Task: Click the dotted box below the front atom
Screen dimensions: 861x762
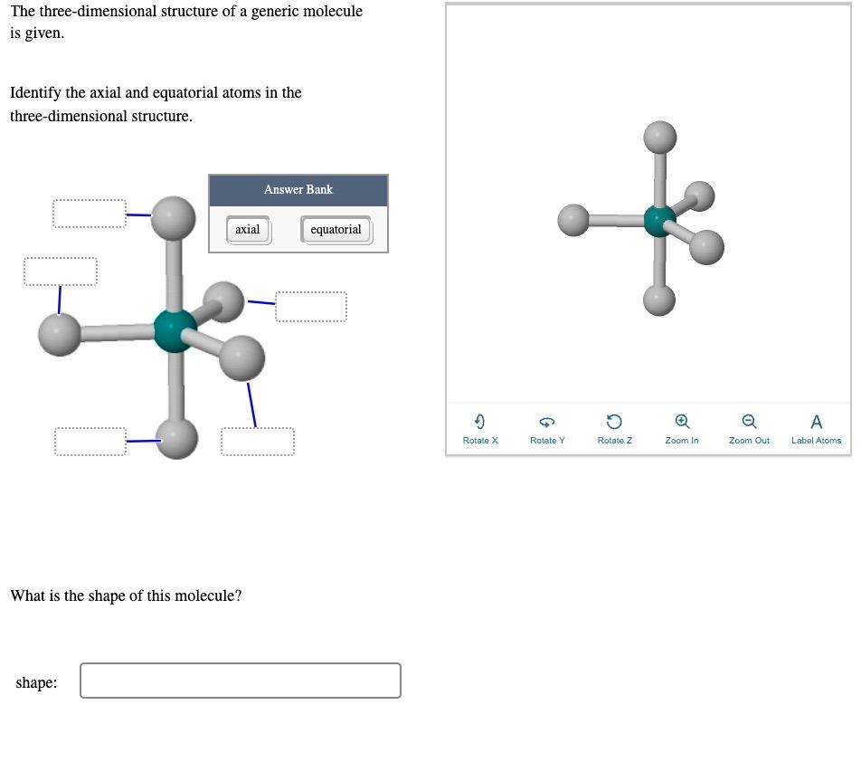Action: click(x=257, y=441)
